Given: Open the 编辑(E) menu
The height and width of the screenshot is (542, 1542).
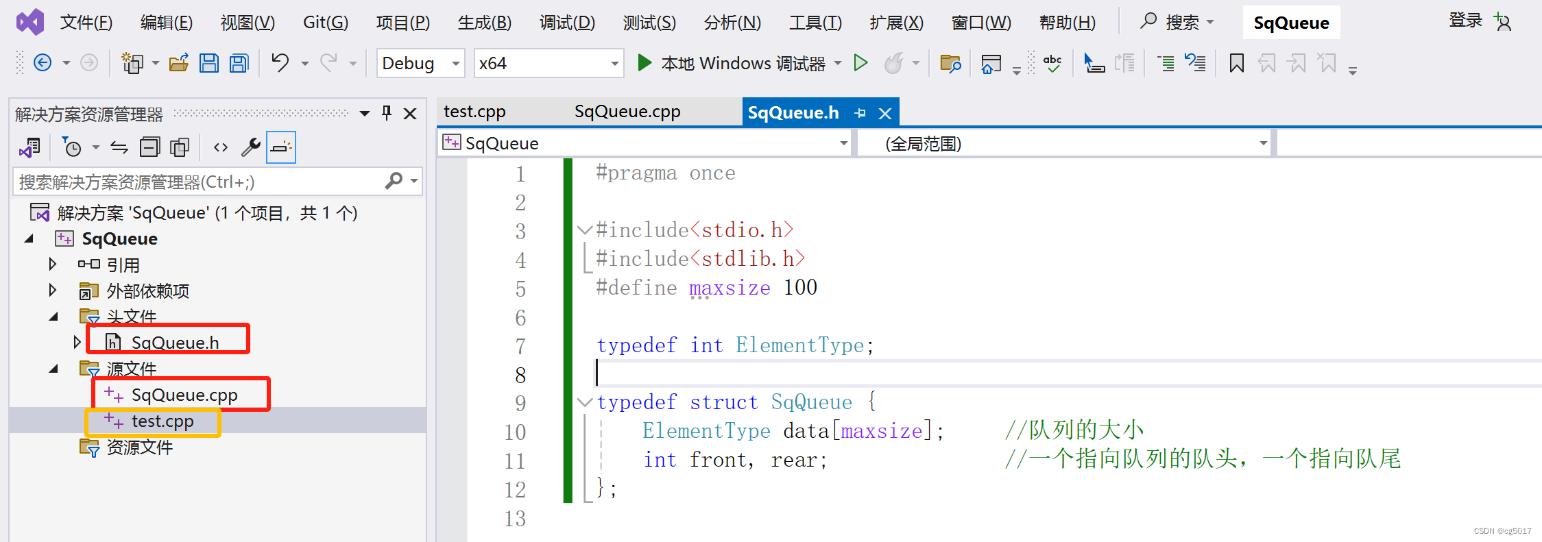Looking at the screenshot, I should click(x=167, y=23).
